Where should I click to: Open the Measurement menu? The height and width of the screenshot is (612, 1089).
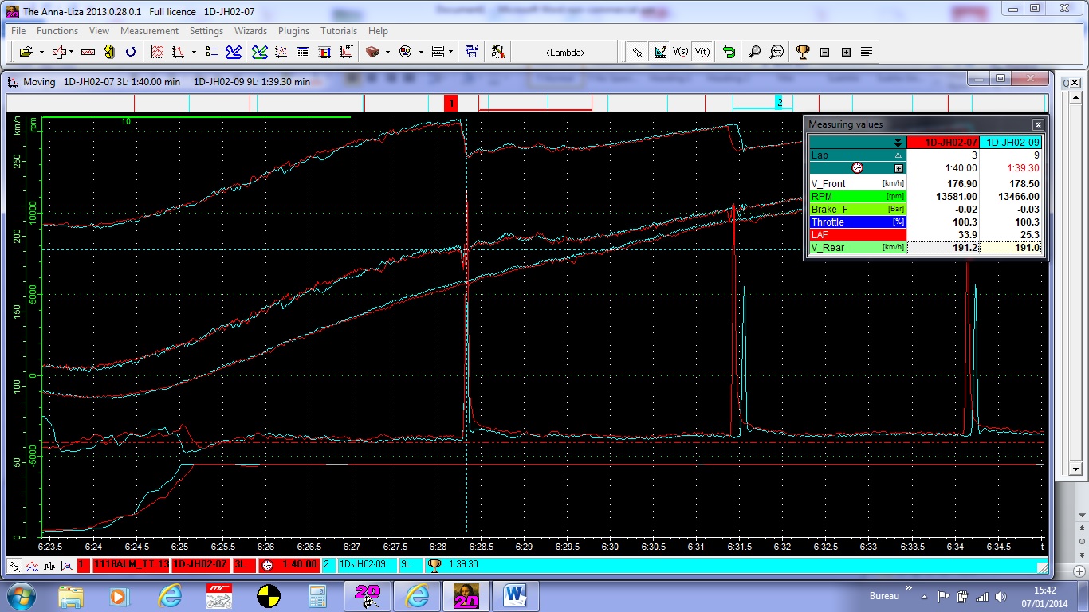(149, 31)
